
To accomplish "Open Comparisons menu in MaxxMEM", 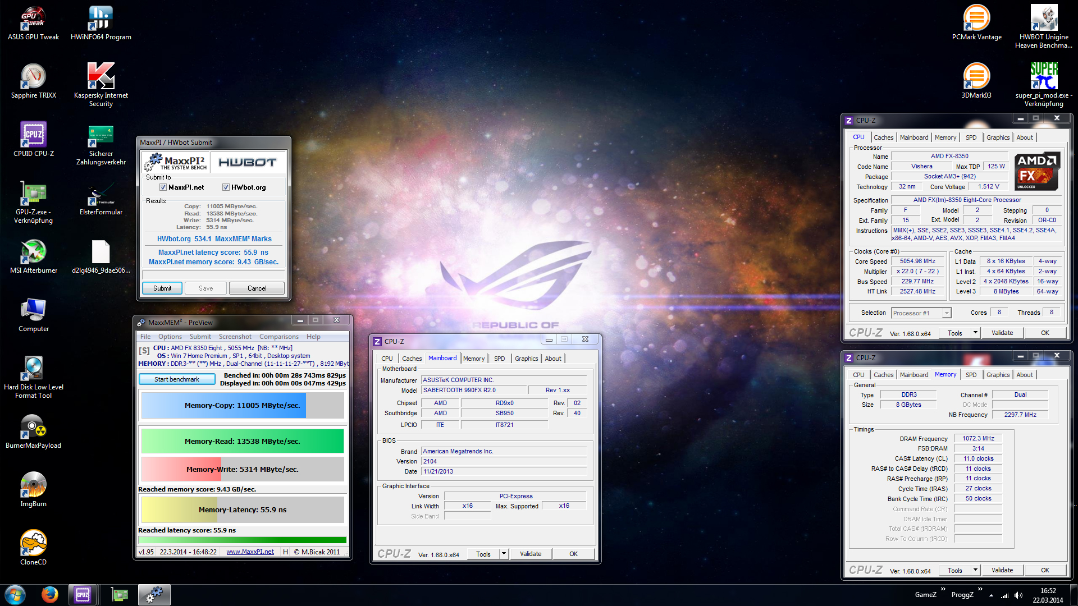I will point(279,337).
